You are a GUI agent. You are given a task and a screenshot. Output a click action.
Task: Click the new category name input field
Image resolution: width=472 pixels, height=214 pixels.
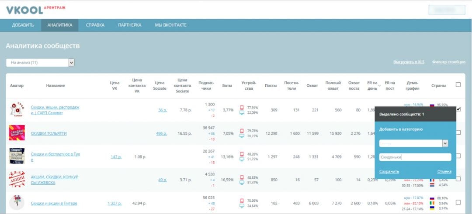point(415,157)
